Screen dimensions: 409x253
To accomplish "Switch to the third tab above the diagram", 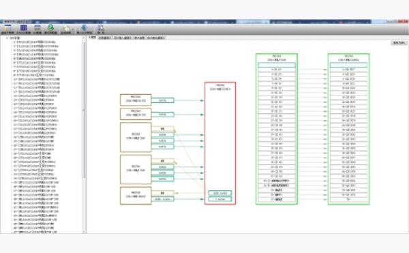I will (x=123, y=38).
